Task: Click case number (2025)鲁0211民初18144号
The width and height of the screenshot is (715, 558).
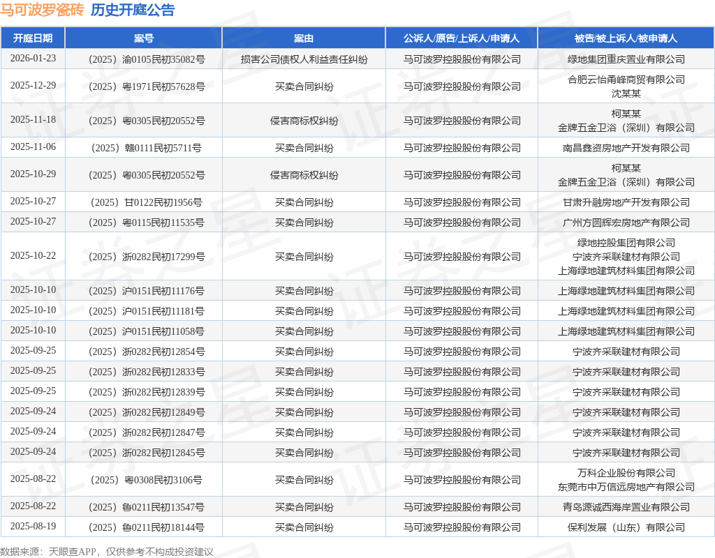Action: 147,527
